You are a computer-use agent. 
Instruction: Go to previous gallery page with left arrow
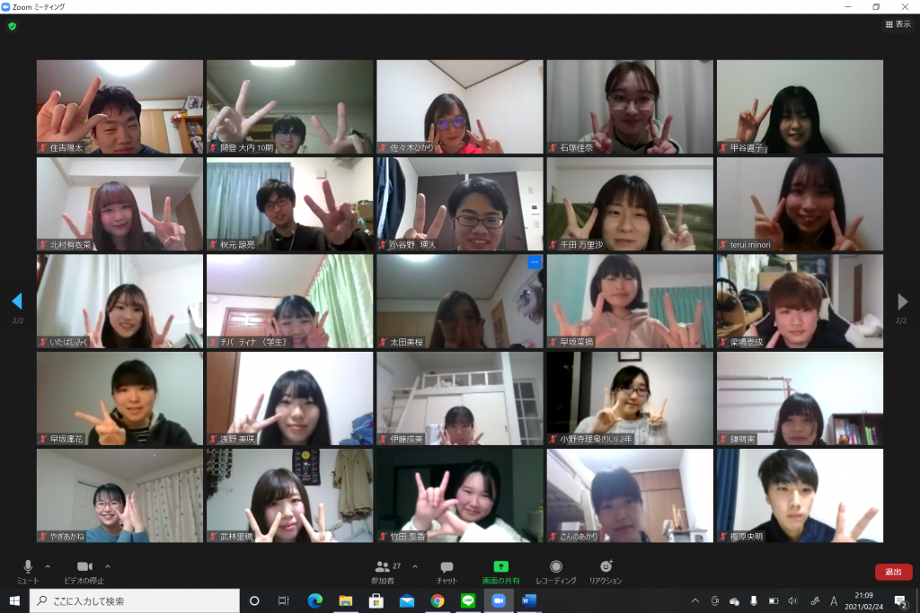pyautogui.click(x=16, y=302)
